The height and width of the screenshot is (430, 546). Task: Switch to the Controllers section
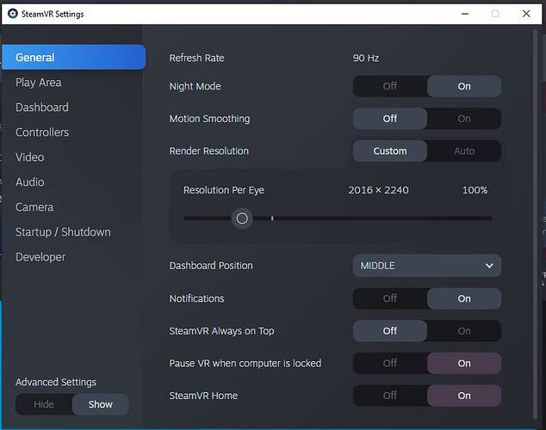[x=42, y=132]
